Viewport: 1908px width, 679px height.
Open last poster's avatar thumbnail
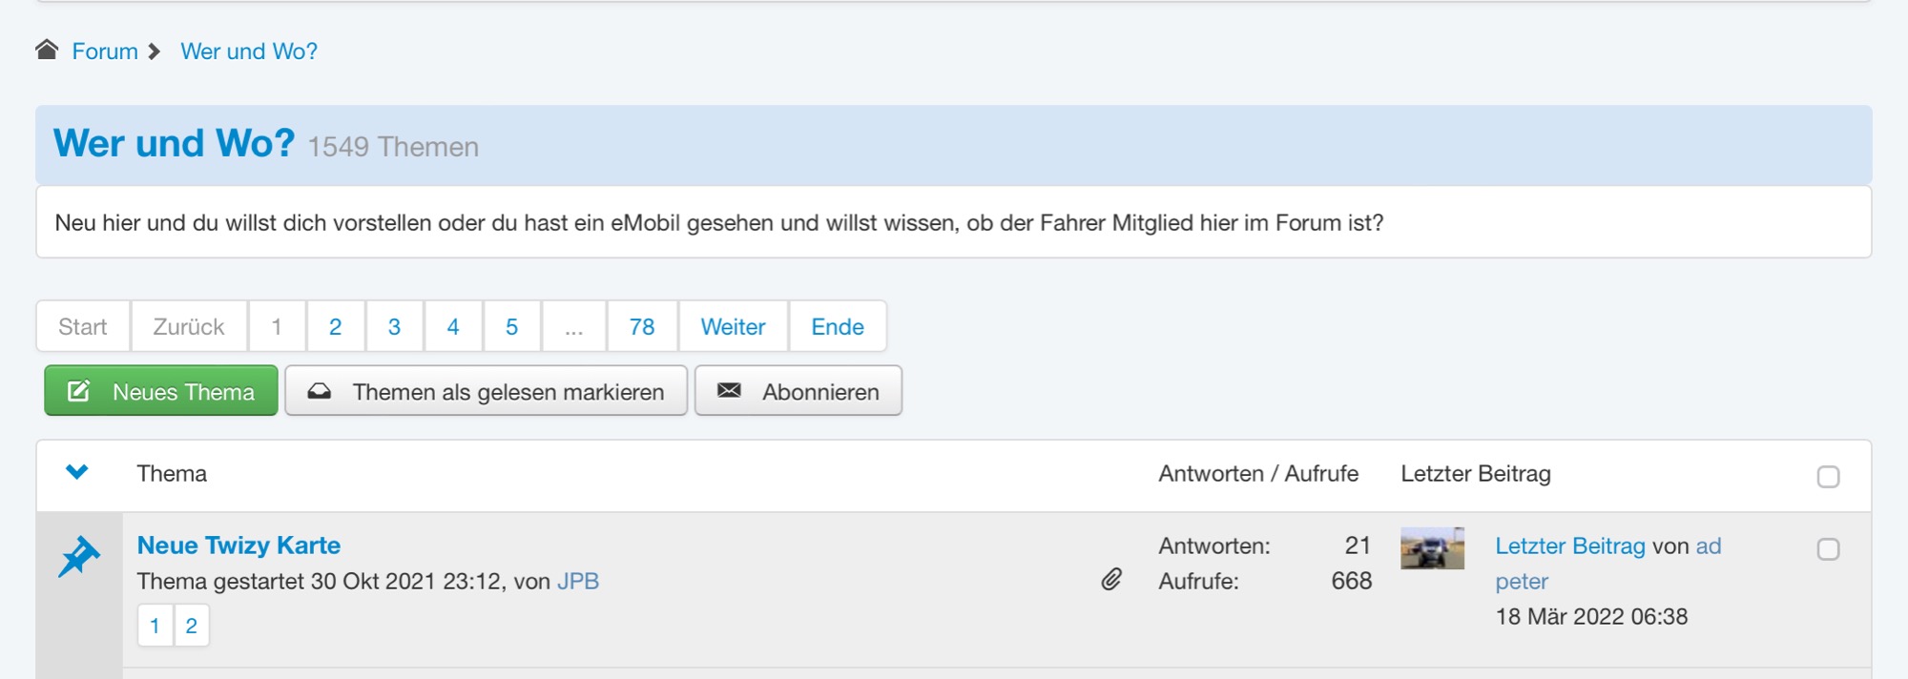[1432, 548]
